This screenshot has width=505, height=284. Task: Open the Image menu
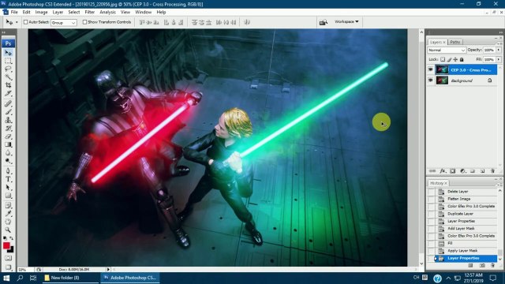tap(41, 12)
